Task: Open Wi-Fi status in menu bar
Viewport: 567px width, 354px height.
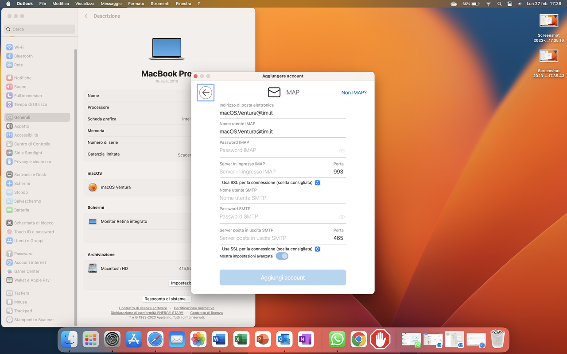Action: (x=489, y=4)
